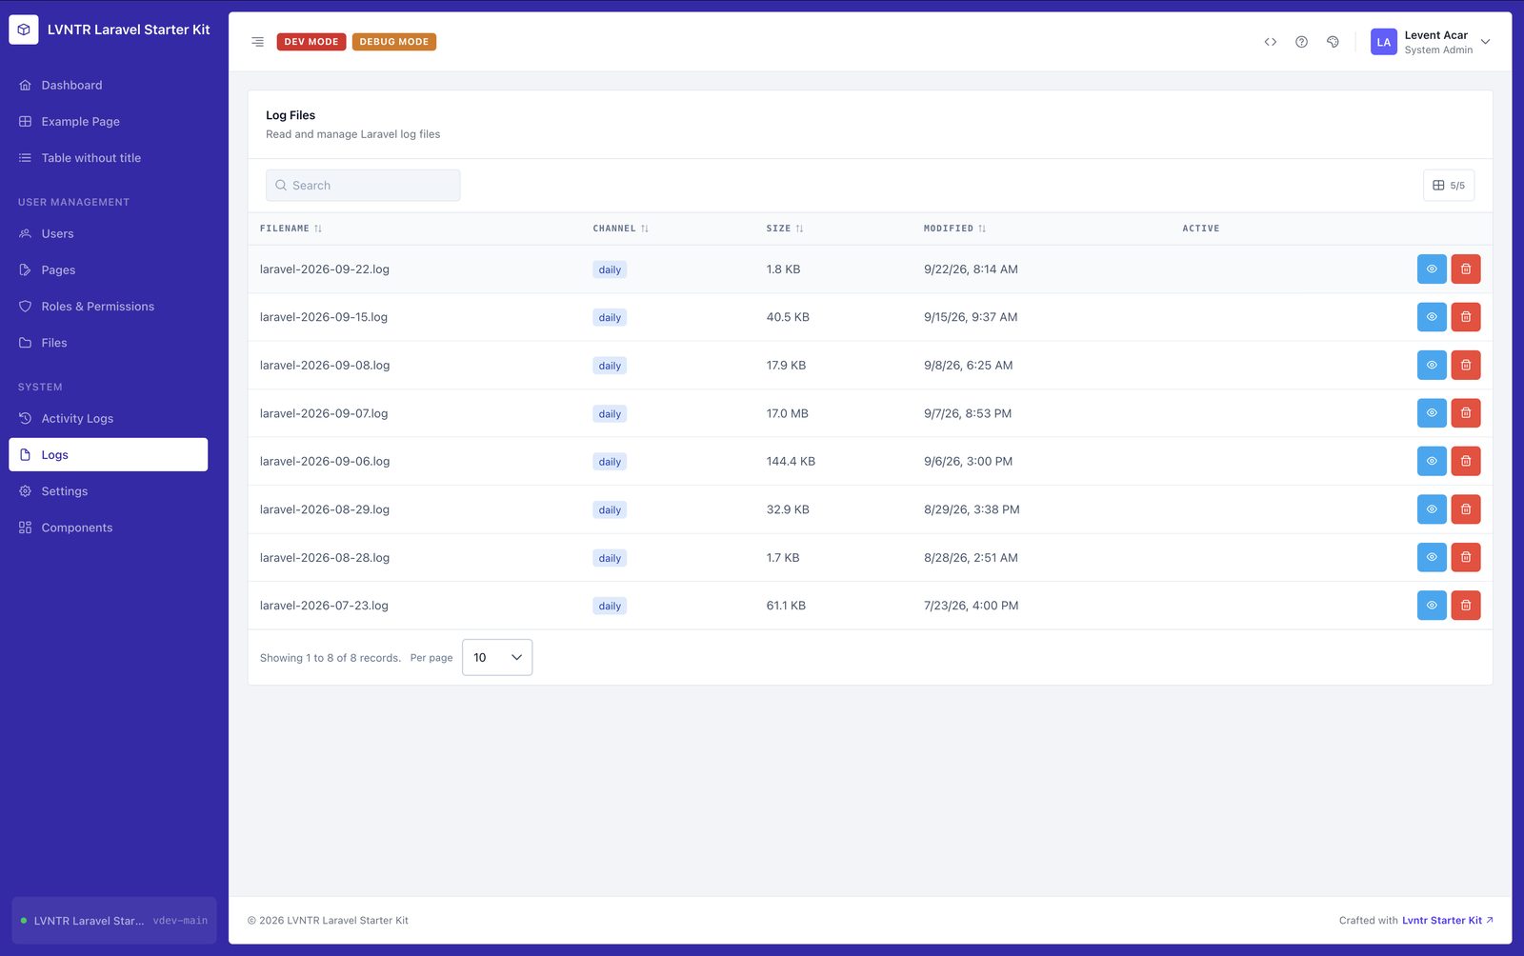Open the help question mark icon
This screenshot has width=1524, height=956.
click(x=1301, y=42)
